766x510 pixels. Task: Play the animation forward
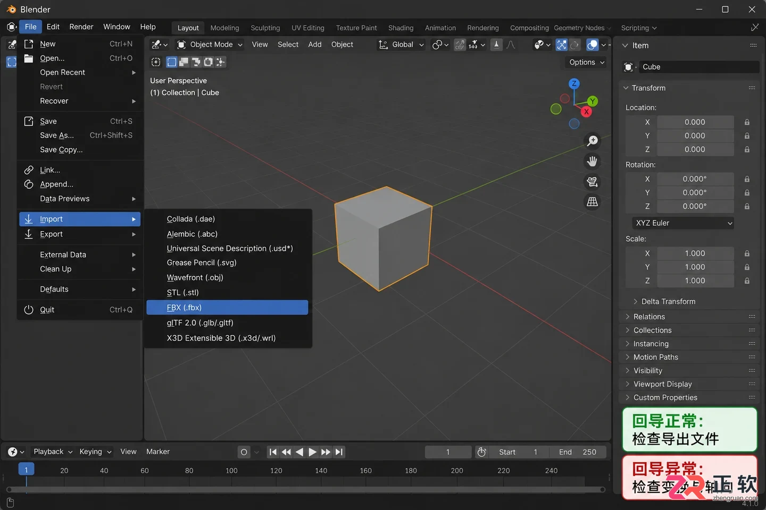312,452
